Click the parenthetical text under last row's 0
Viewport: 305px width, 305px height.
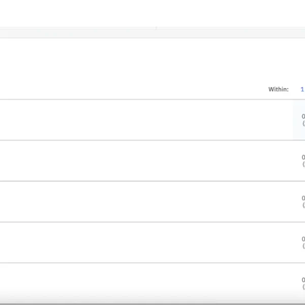(x=303, y=287)
